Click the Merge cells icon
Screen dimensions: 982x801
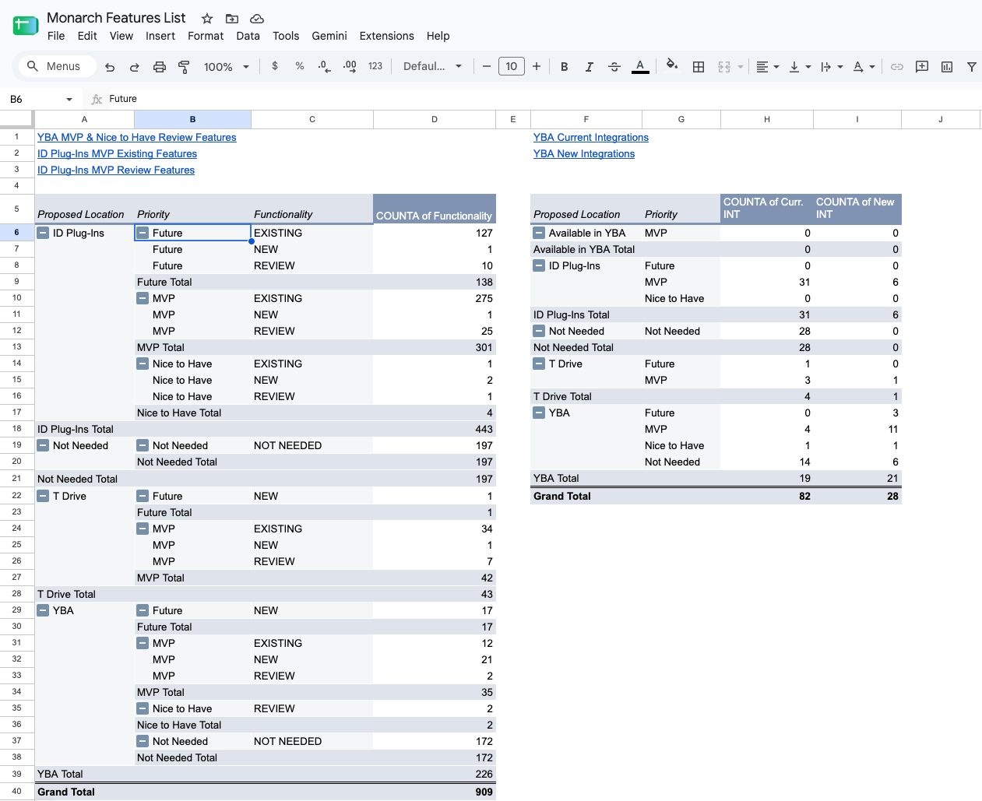(724, 67)
